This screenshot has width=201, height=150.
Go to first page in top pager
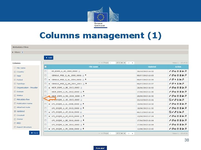tap(99, 63)
